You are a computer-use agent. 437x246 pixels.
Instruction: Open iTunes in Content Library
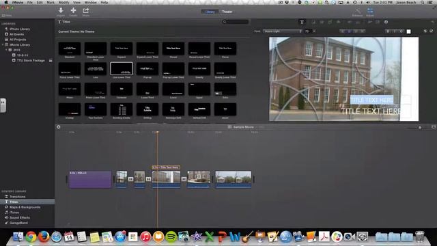click(x=14, y=213)
